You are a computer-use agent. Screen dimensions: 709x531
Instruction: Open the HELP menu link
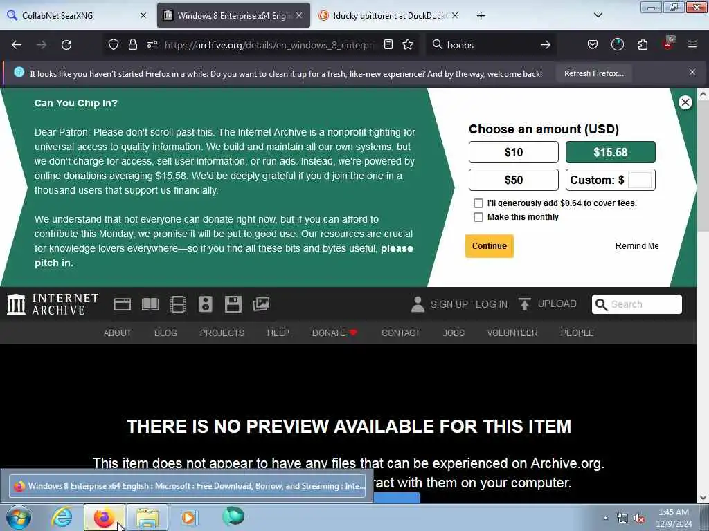pos(278,333)
